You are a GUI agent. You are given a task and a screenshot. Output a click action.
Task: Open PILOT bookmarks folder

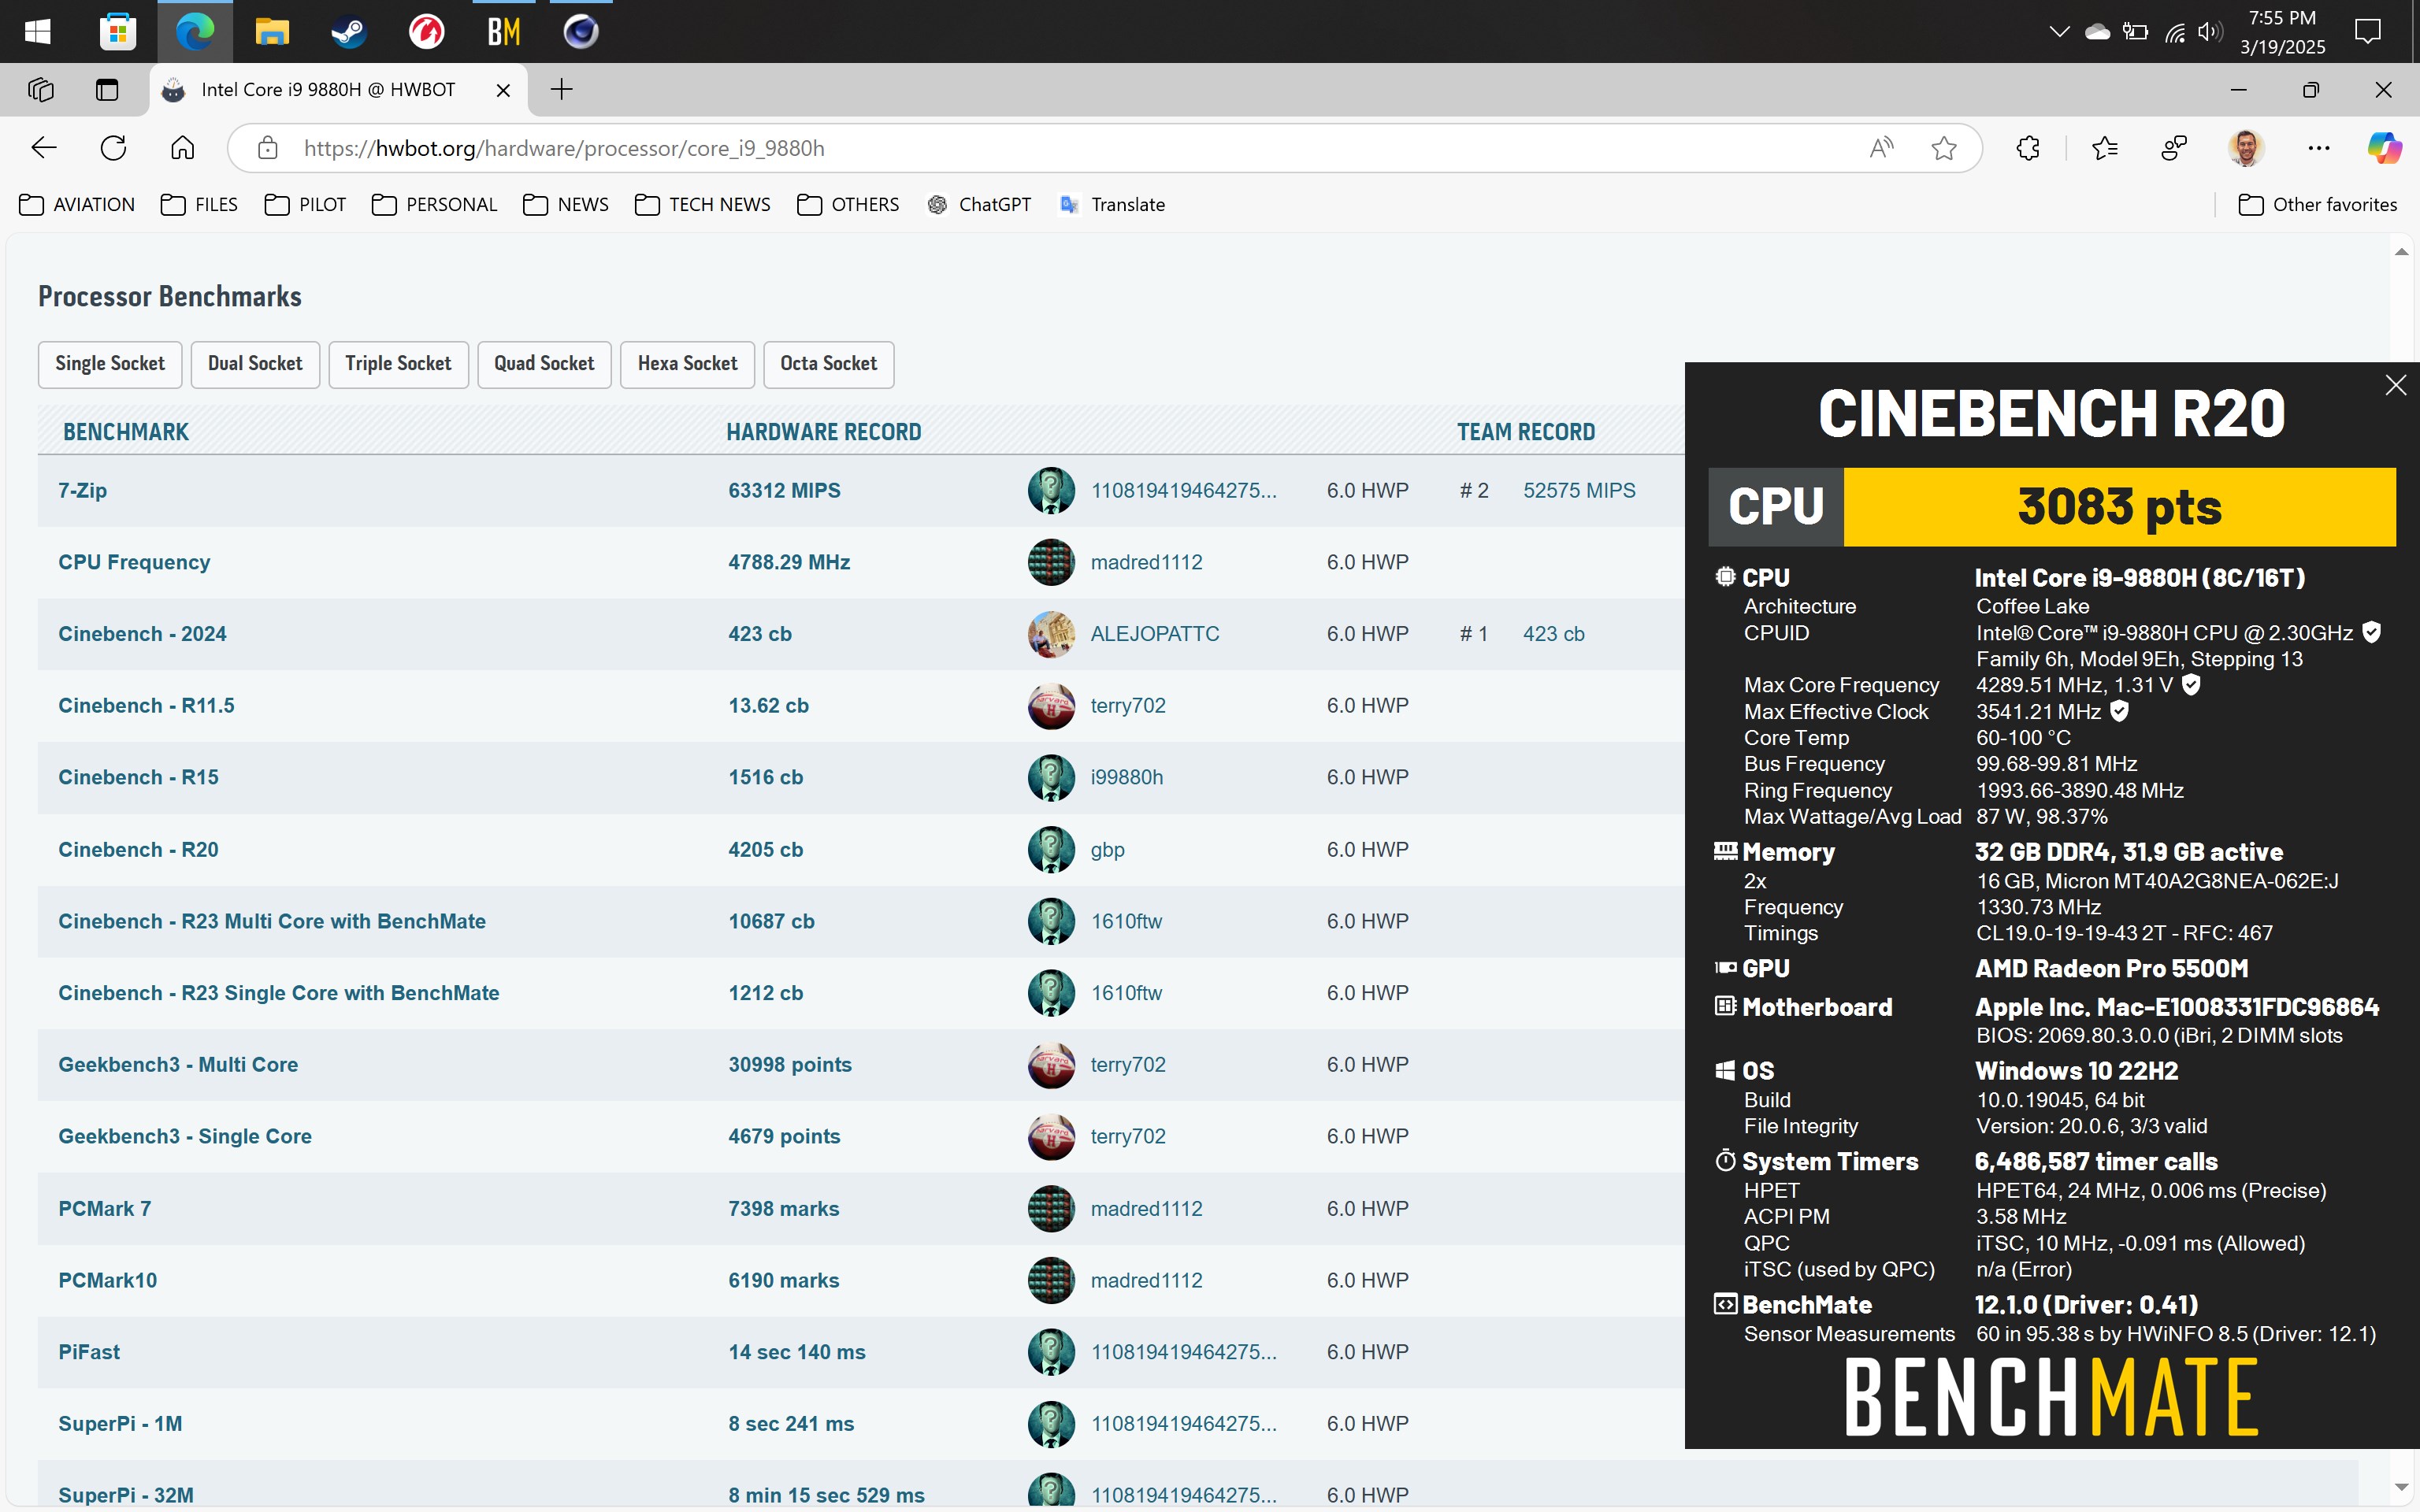(x=305, y=205)
